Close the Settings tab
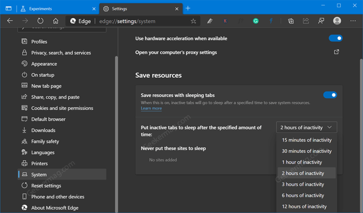Screen dimensions: 363x213 [x=177, y=9]
